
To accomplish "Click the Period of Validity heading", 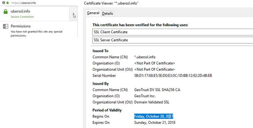I will pos(107,110).
